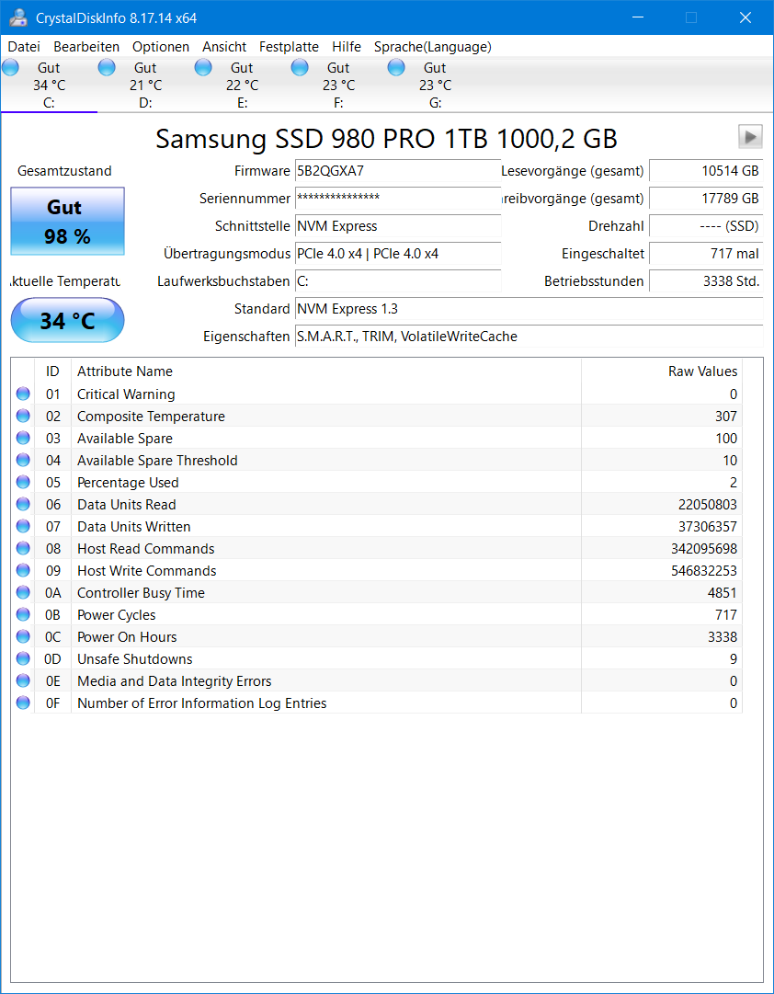
Task: Click the Eigenschaften field with S.M.A.R.T., TRIM
Action: click(529, 337)
